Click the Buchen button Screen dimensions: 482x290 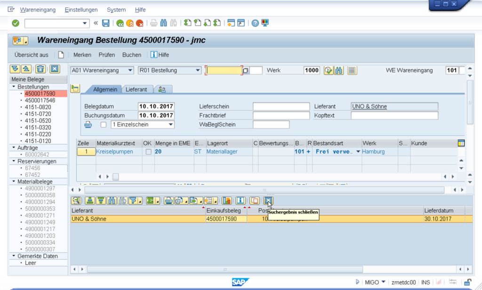(131, 55)
